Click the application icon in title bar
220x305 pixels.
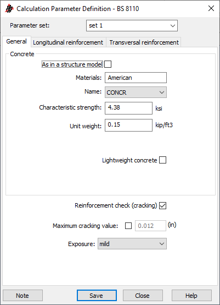pos(9,9)
